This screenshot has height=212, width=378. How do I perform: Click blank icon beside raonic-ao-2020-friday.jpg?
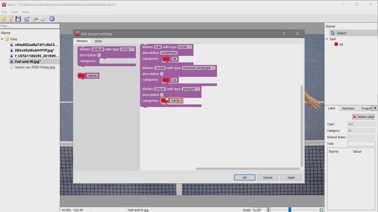pos(11,67)
